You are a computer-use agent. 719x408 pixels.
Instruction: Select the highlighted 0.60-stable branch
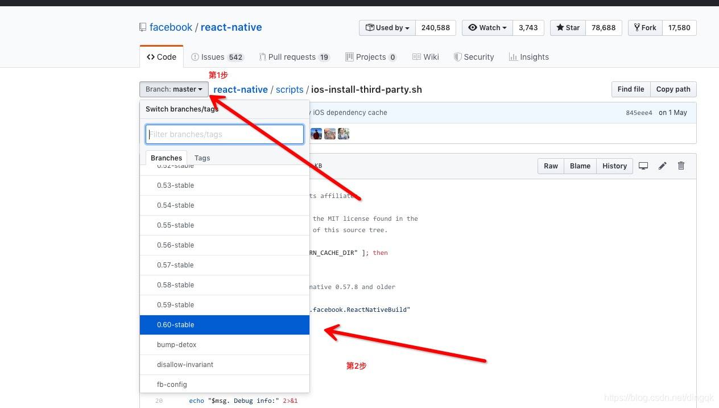tap(225, 325)
